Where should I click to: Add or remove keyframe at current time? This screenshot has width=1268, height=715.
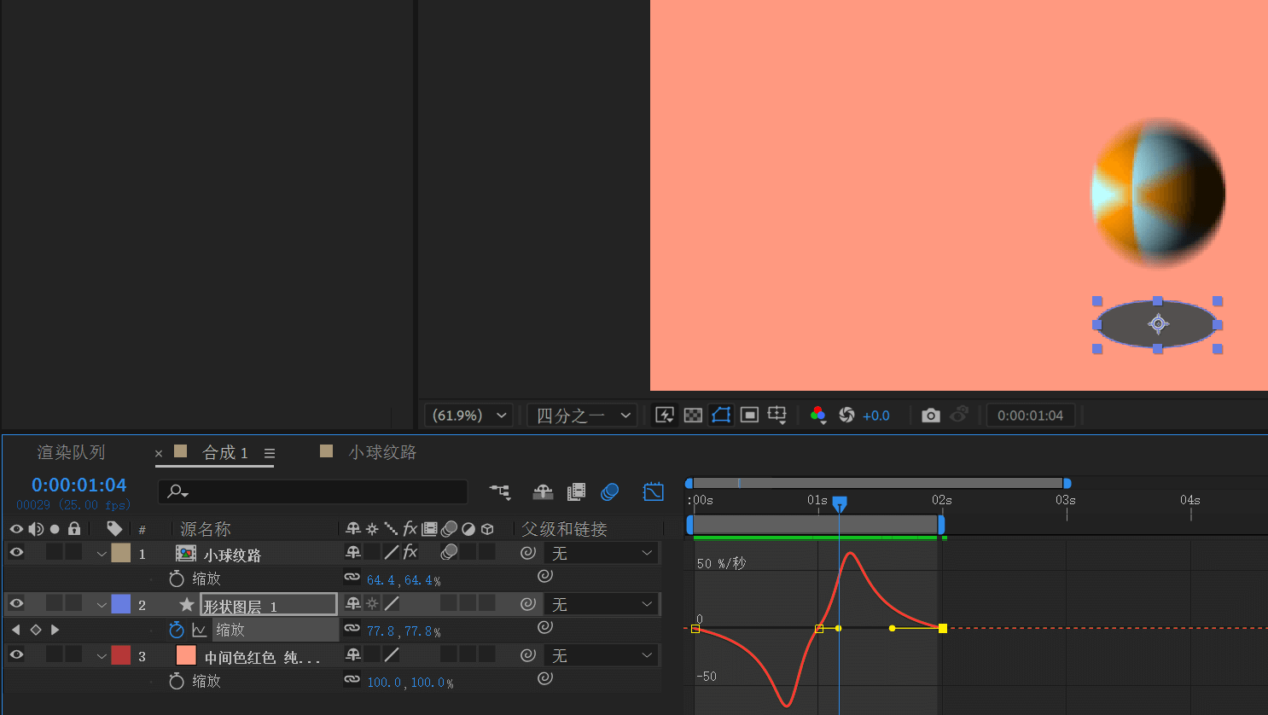[x=36, y=630]
